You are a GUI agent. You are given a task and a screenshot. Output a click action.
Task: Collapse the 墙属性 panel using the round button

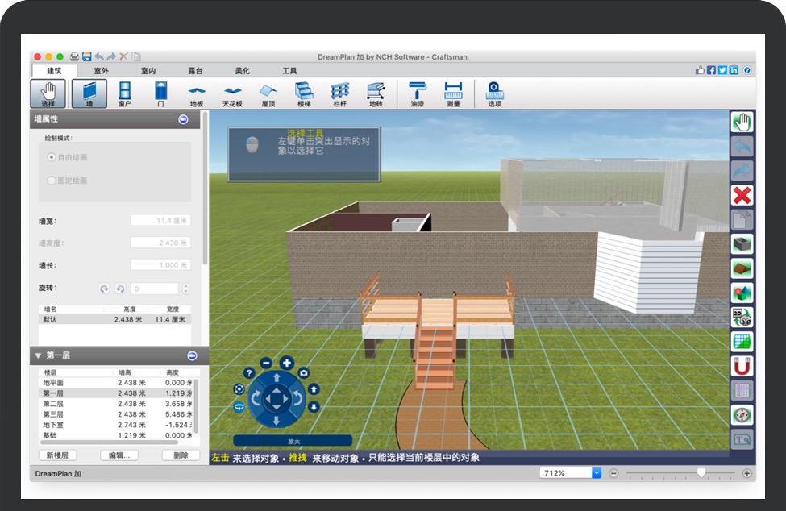click(x=183, y=119)
